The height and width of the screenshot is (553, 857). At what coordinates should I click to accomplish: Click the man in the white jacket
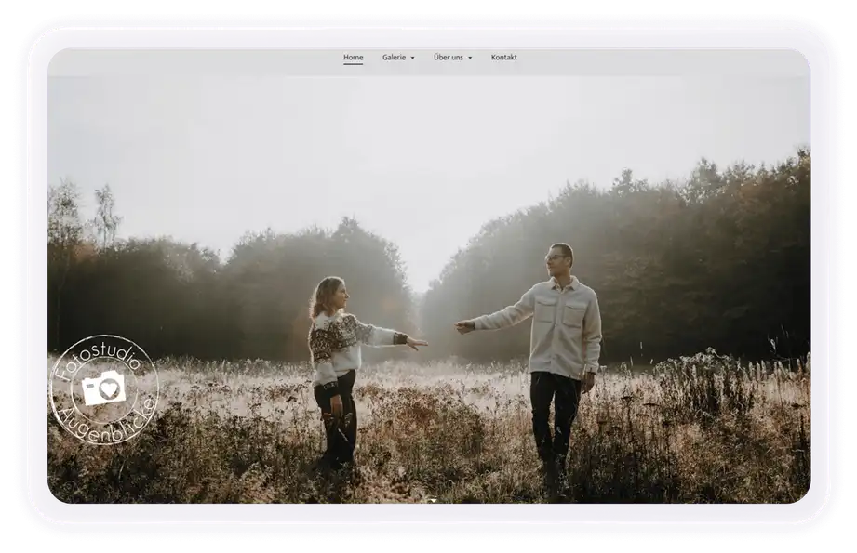(x=561, y=344)
